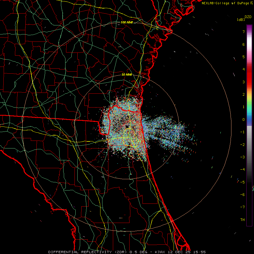Click the 5 value on the color scale
Viewport: 254px width, 254px height.
[244, 57]
